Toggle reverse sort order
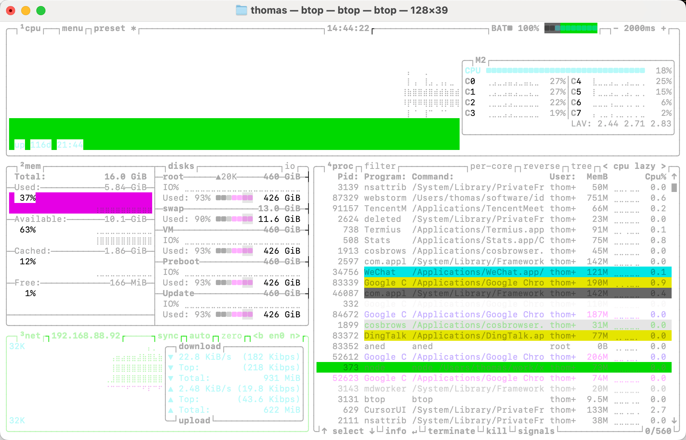 [x=541, y=166]
